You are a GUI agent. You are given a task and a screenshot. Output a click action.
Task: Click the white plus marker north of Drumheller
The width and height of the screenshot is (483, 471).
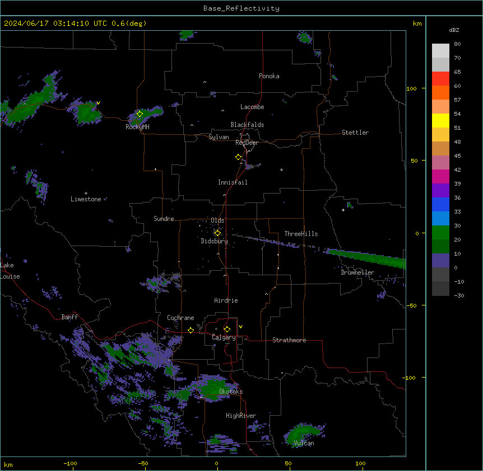[x=343, y=210]
